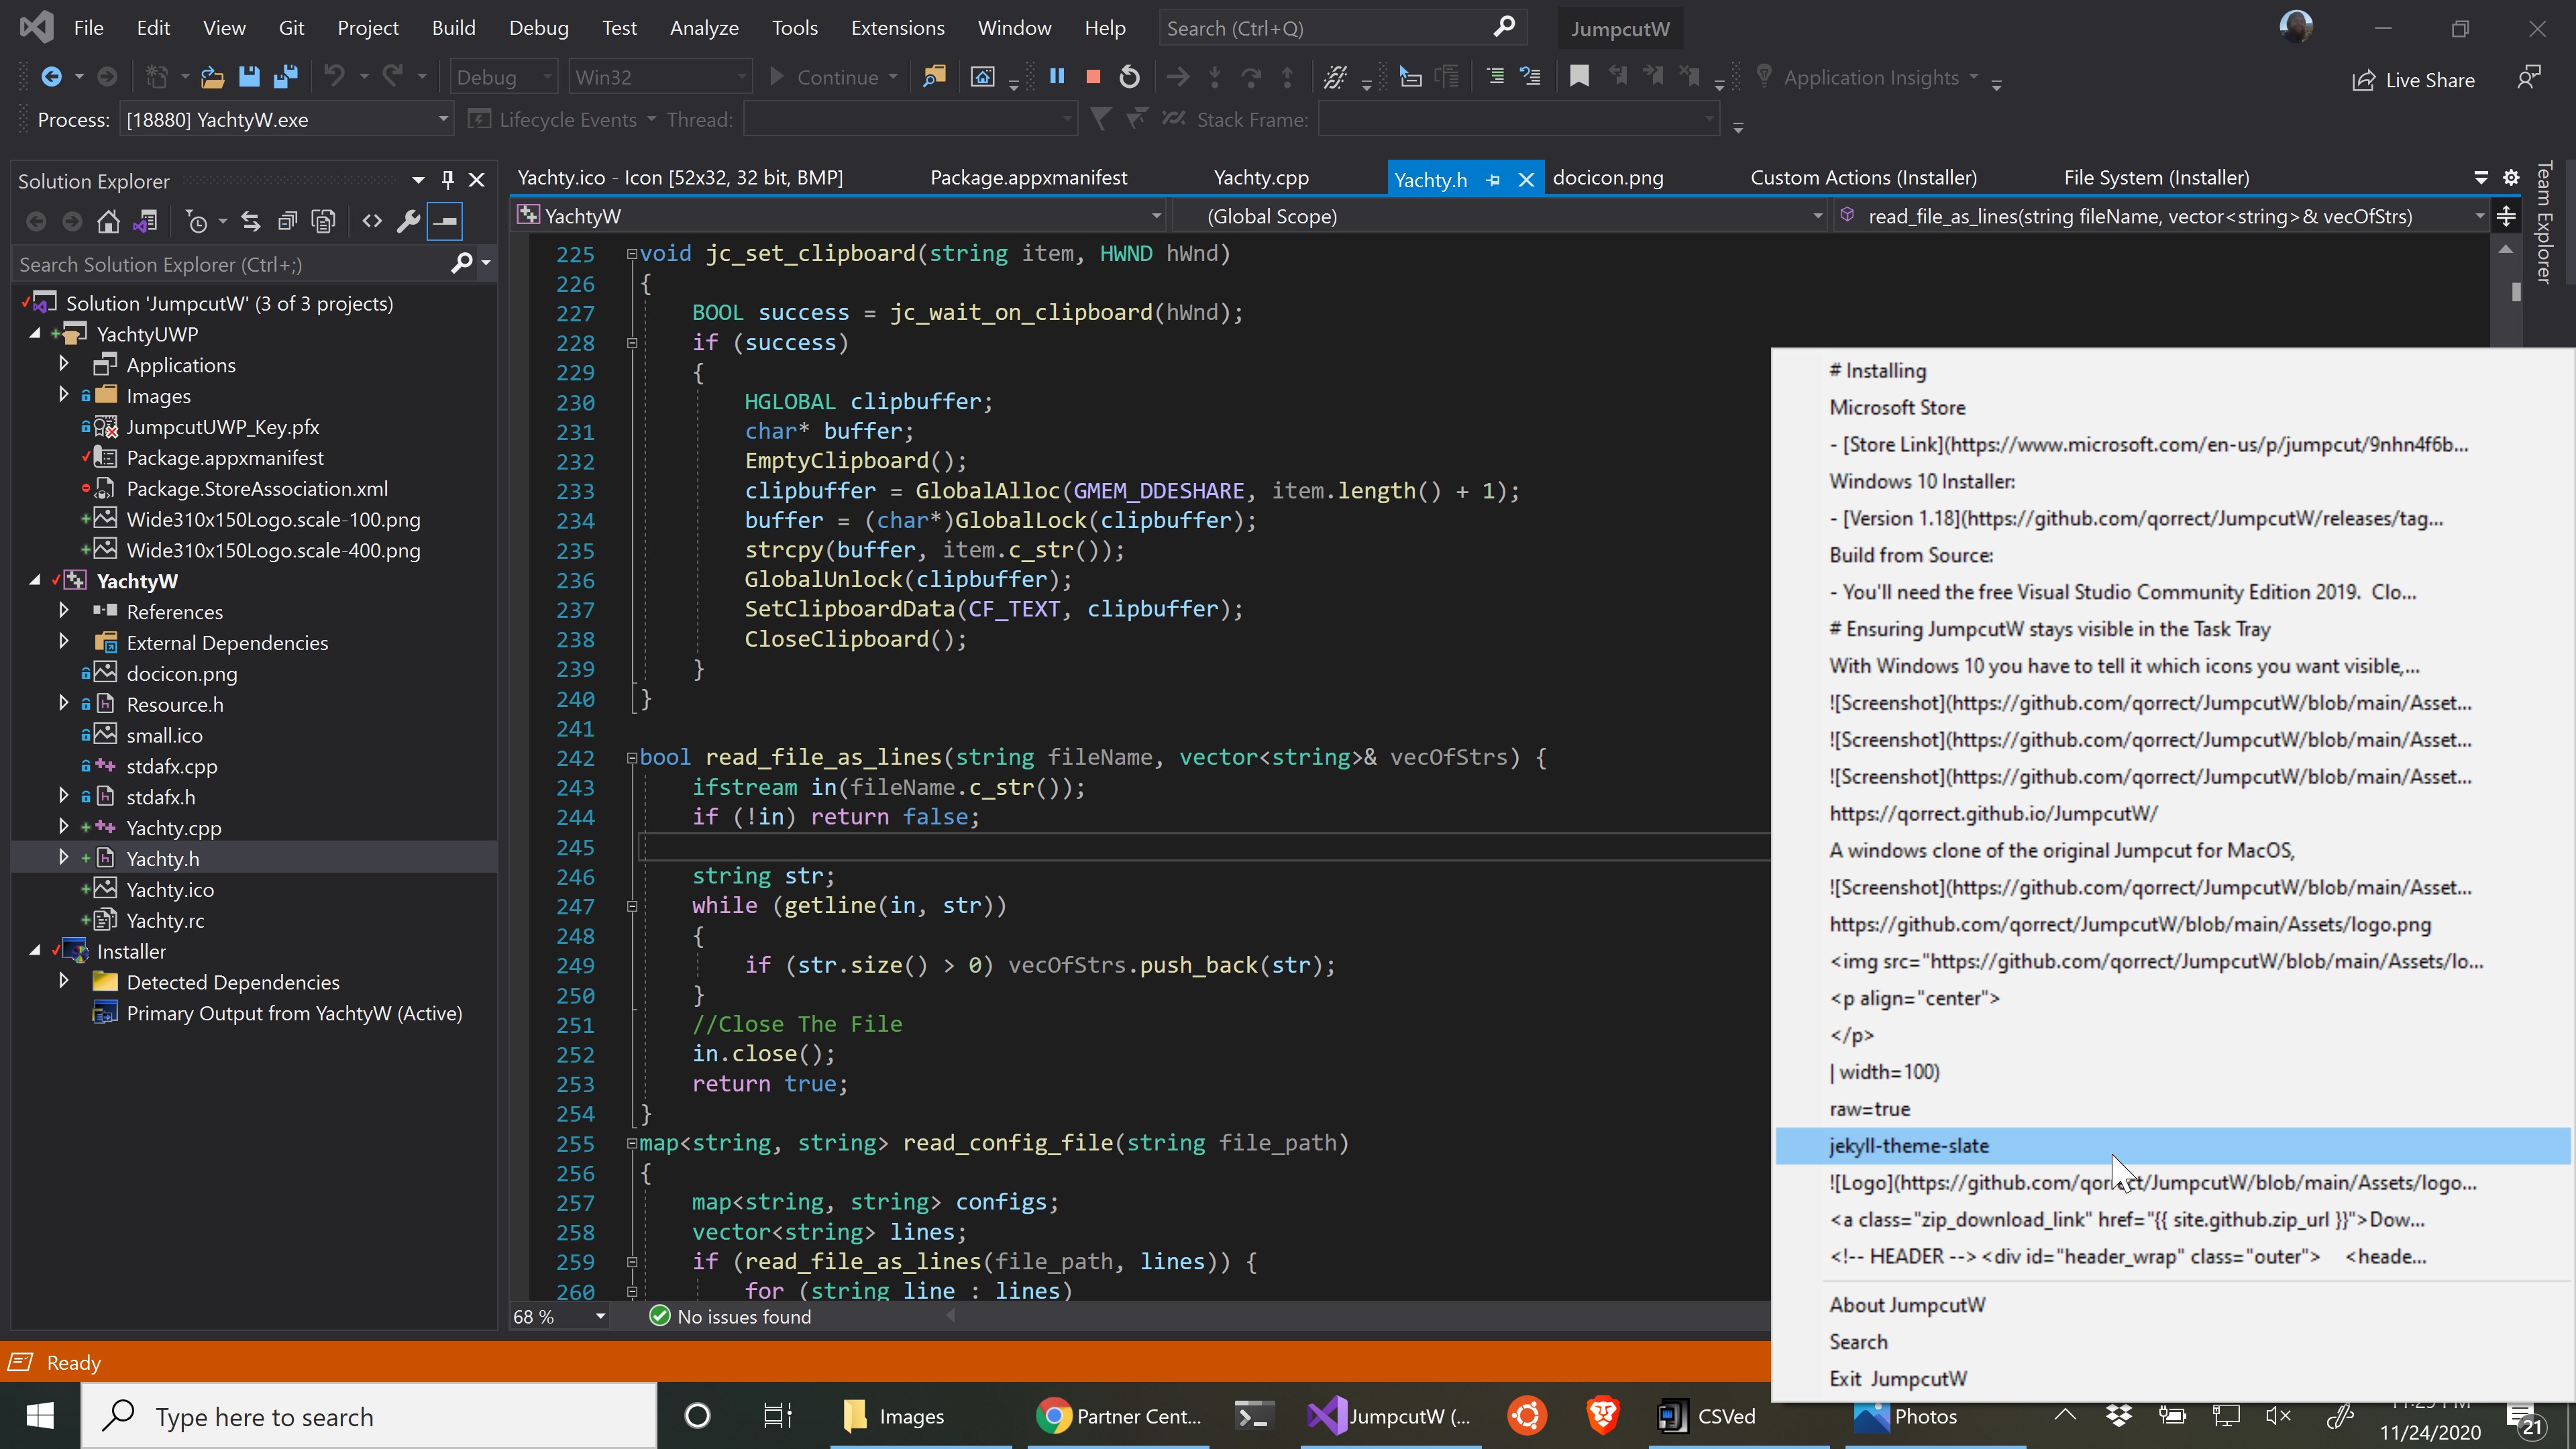Click the Stop Debugging red square
The image size is (2576, 1449).
tap(1093, 77)
